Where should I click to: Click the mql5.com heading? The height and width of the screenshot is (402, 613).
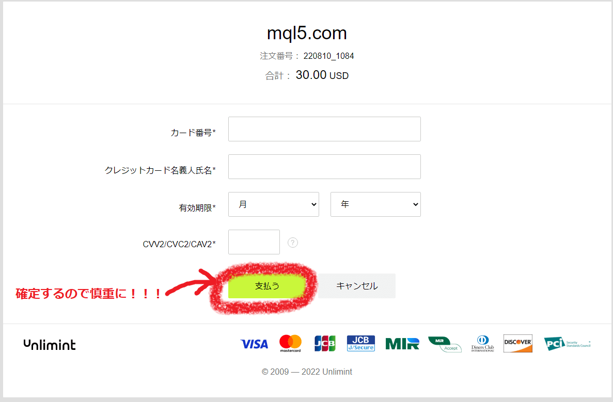[307, 33]
